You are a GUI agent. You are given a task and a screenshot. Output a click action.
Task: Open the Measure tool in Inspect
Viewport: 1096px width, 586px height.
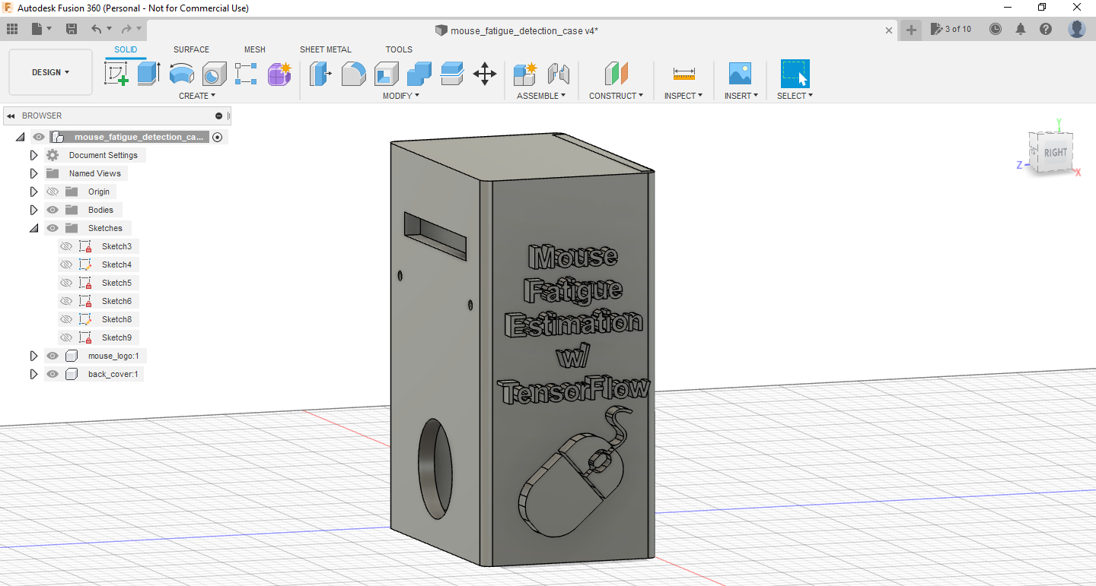(683, 74)
